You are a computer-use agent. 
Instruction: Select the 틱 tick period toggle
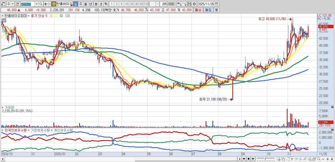[x=106, y=4]
